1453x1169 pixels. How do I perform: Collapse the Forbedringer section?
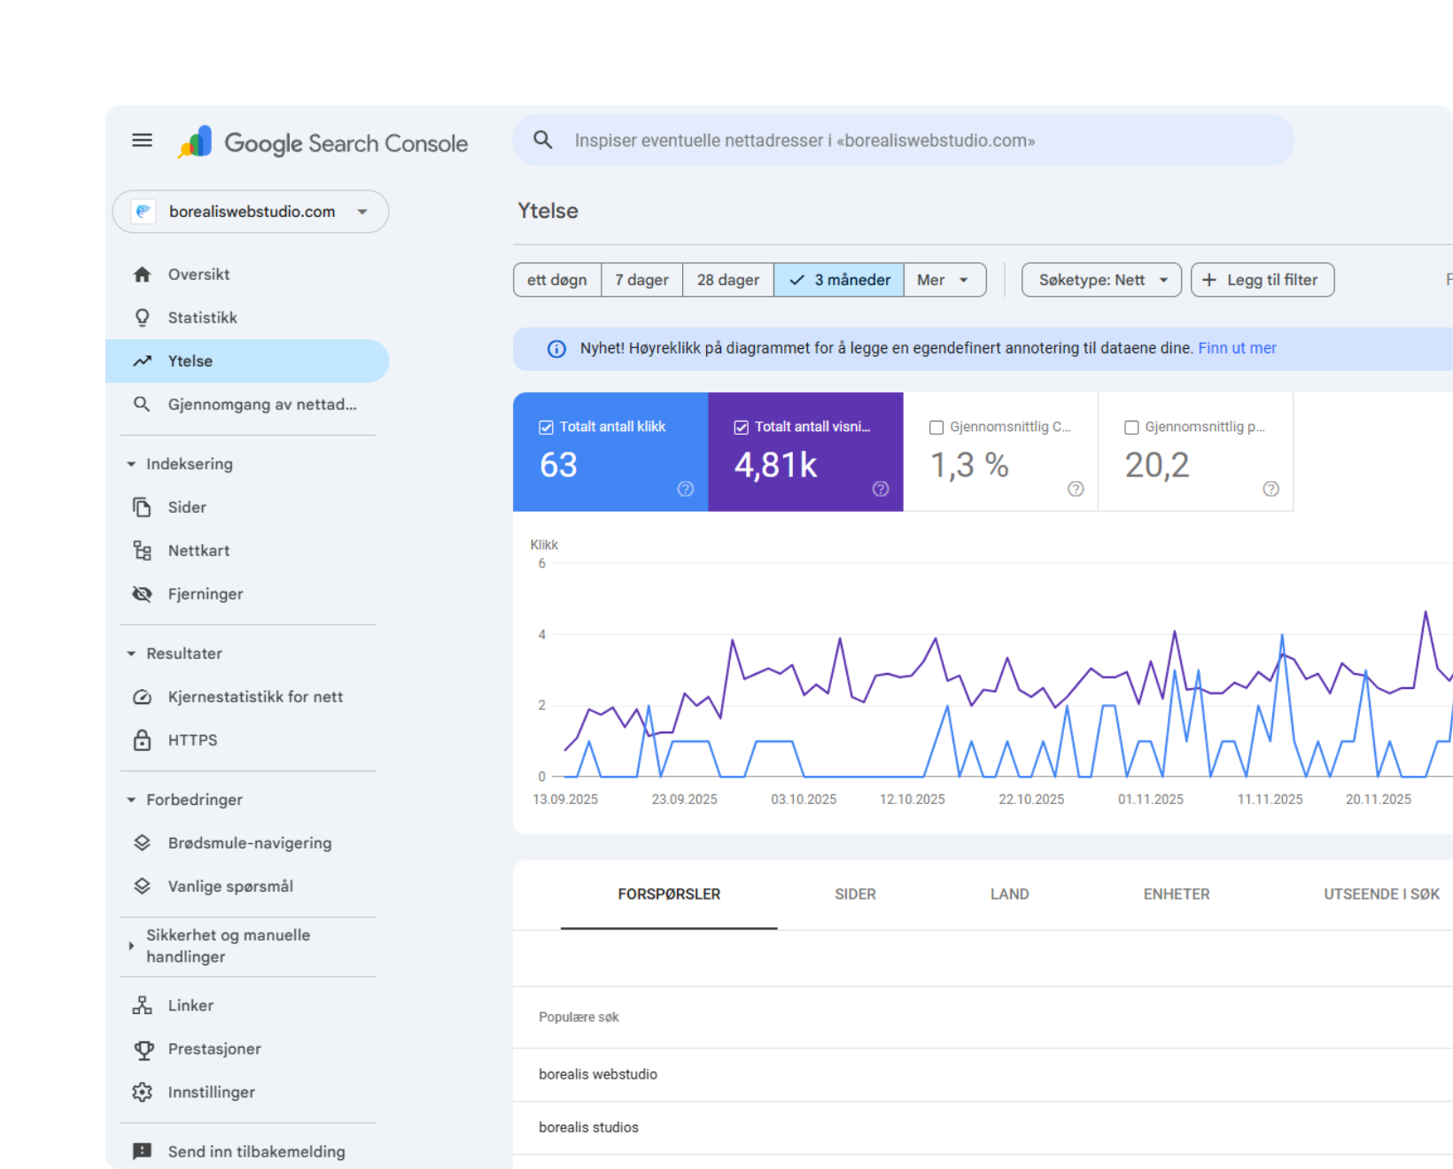tap(131, 800)
